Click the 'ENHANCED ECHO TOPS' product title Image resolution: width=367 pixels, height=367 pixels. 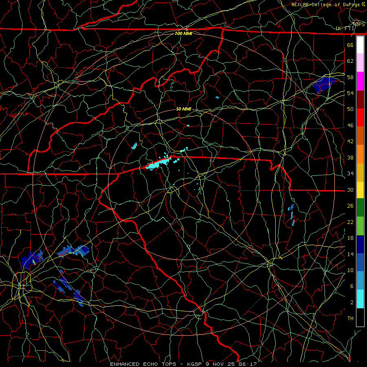[x=143, y=364]
